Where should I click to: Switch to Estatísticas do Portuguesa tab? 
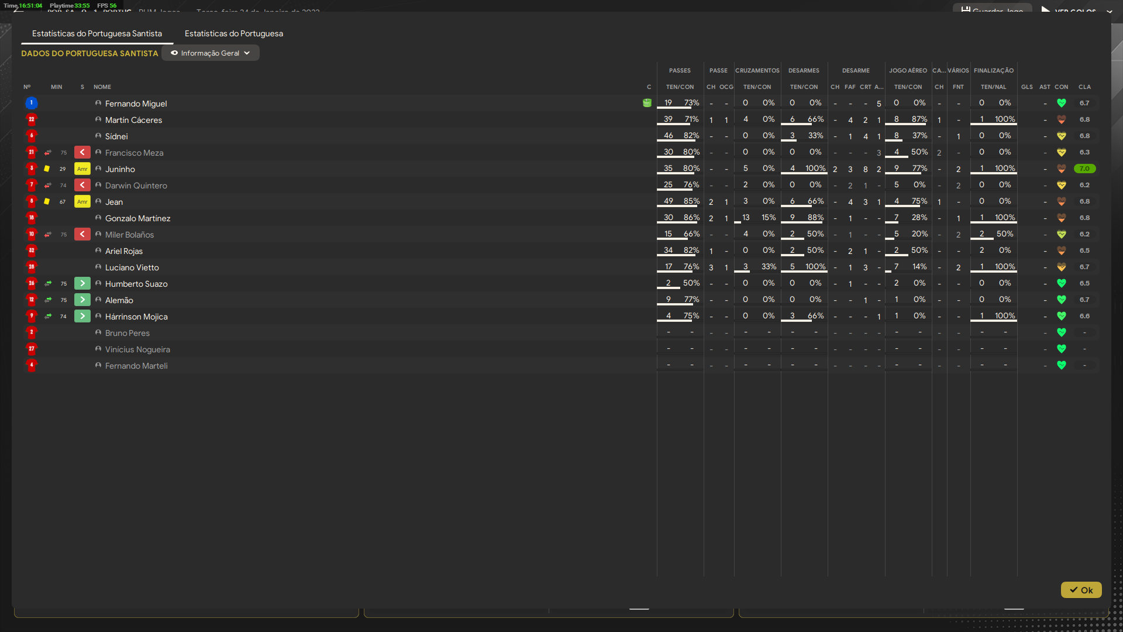pyautogui.click(x=233, y=33)
